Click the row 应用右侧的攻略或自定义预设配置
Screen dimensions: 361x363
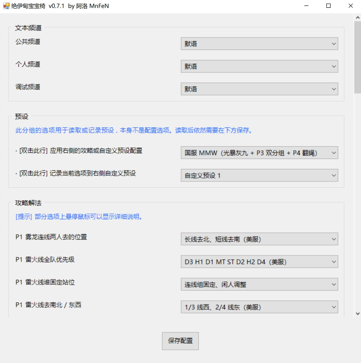coord(79,151)
